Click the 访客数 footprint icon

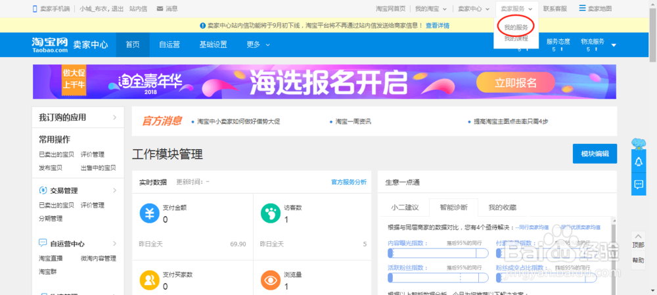271,213
